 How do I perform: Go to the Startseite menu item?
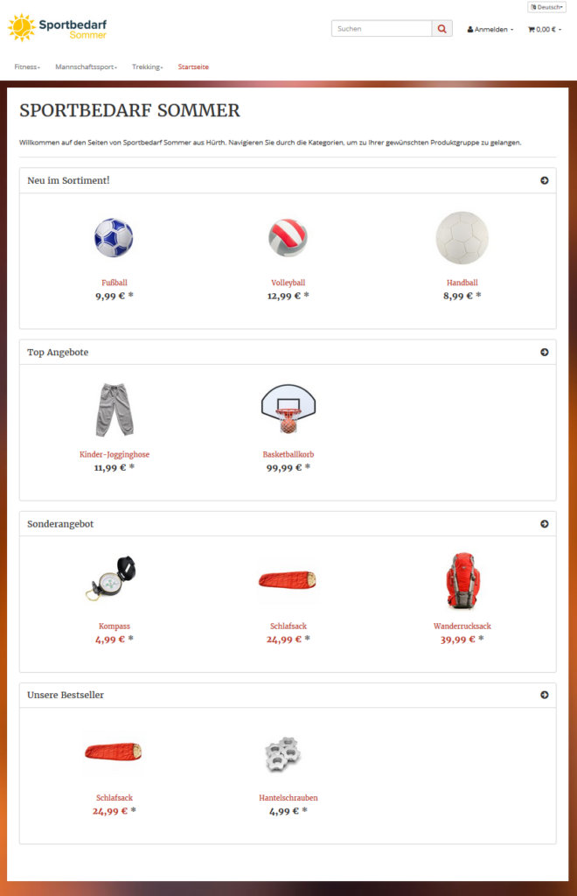point(193,66)
